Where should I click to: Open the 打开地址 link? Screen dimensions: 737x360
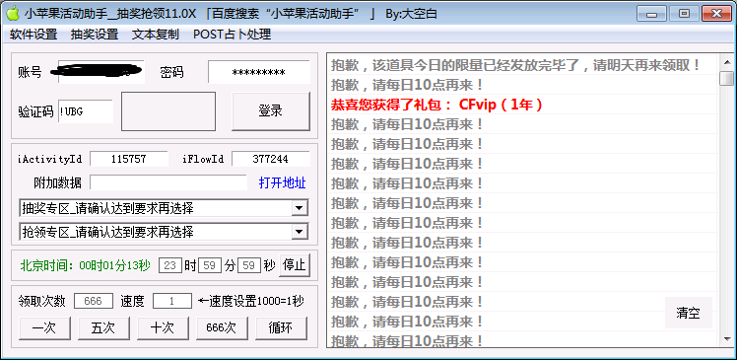click(282, 182)
